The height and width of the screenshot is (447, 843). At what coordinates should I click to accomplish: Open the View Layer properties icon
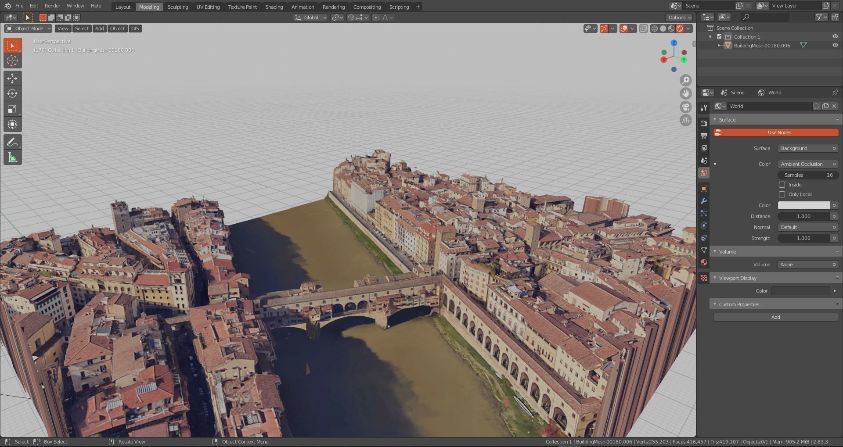704,148
